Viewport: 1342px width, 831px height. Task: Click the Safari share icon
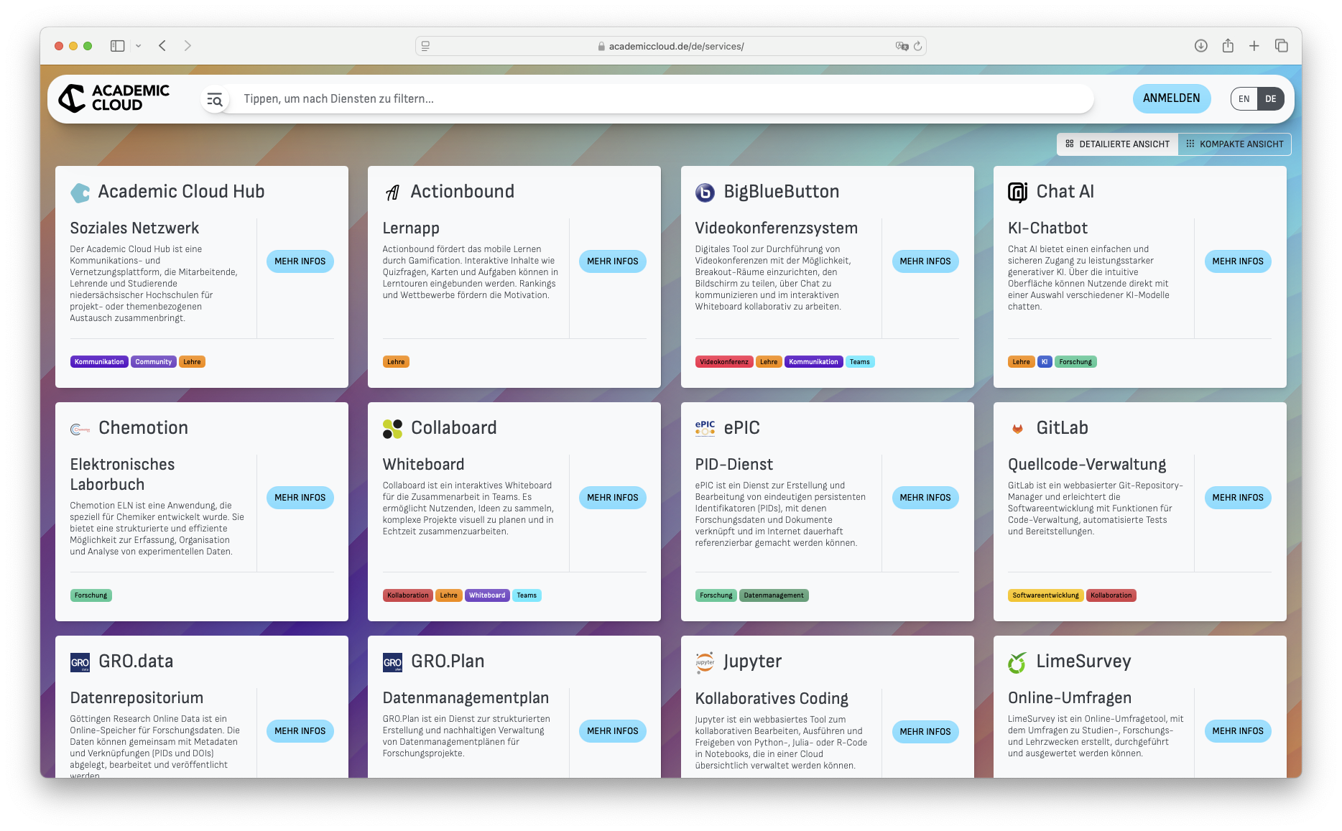pyautogui.click(x=1228, y=46)
